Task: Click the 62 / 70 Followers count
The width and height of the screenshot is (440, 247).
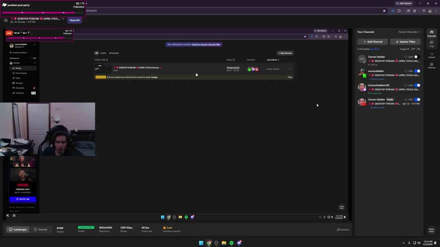Action: (79, 5)
